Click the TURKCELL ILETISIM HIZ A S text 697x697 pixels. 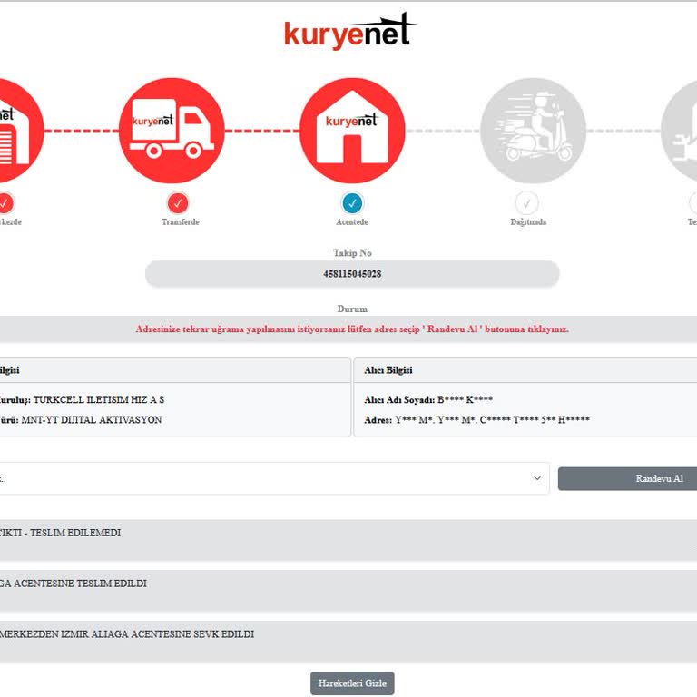click(x=99, y=399)
